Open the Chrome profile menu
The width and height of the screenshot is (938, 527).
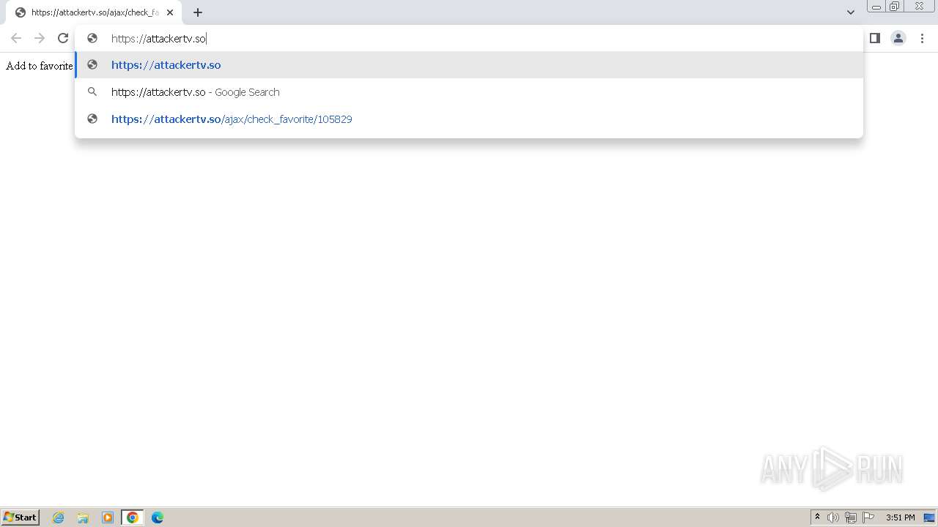(898, 38)
